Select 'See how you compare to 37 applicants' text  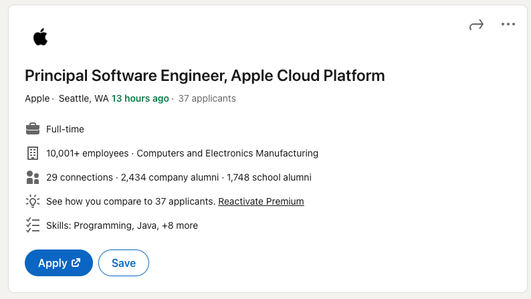click(130, 201)
